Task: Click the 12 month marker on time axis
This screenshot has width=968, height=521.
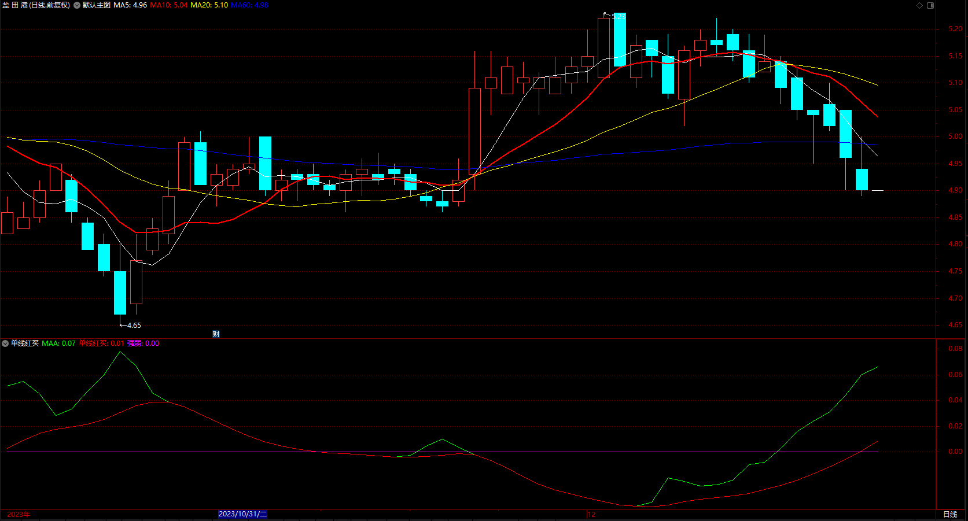Action: click(591, 515)
